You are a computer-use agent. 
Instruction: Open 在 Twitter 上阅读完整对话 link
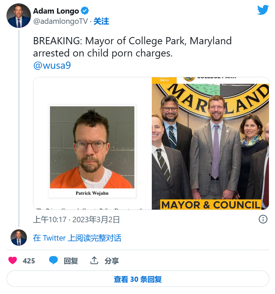pos(77,238)
